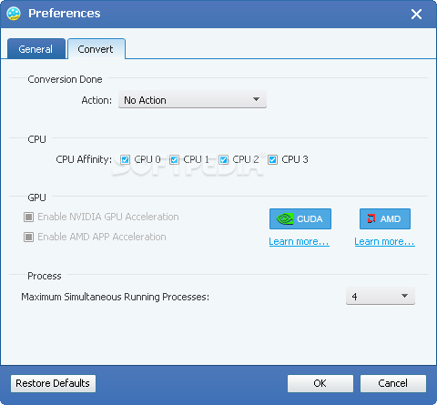Open the Action dropdown showing No Action
437x405 pixels.
[192, 99]
